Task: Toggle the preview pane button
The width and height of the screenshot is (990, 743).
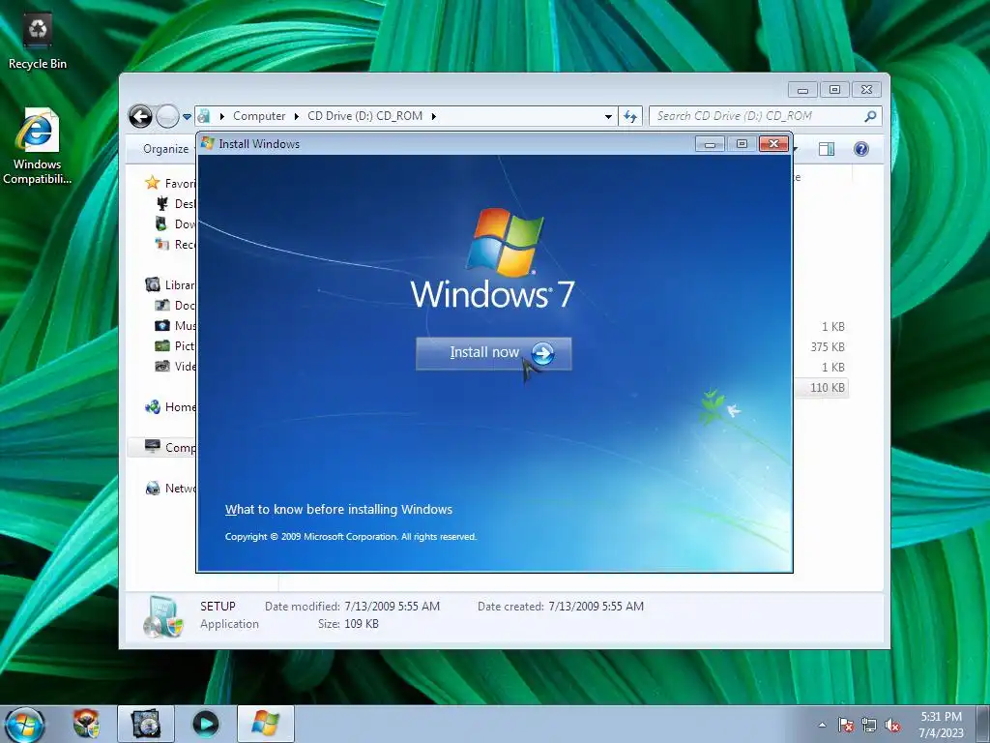Action: [826, 149]
